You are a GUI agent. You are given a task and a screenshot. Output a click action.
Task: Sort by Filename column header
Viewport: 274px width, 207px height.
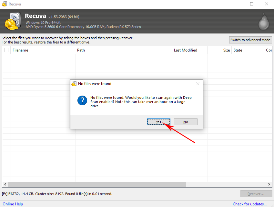coord(43,50)
